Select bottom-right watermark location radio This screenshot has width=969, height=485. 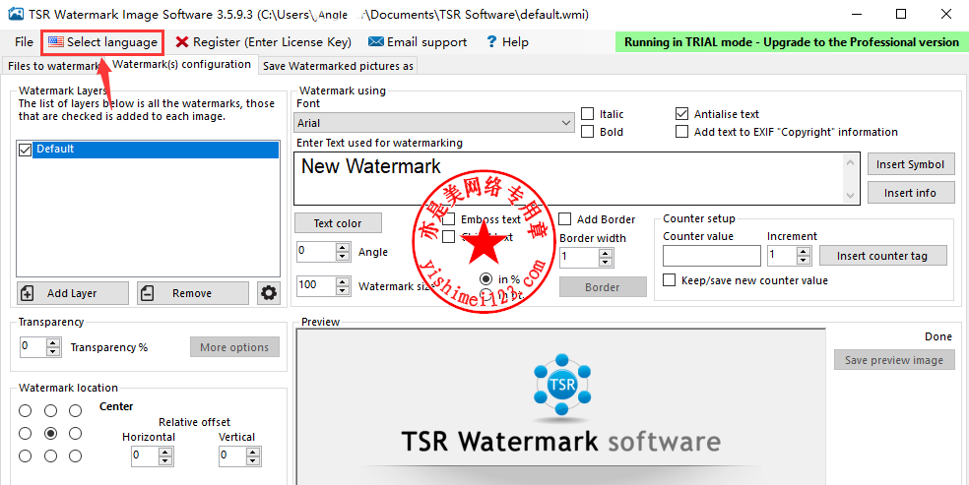click(x=76, y=456)
